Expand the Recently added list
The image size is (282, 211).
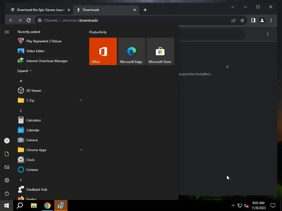25,71
